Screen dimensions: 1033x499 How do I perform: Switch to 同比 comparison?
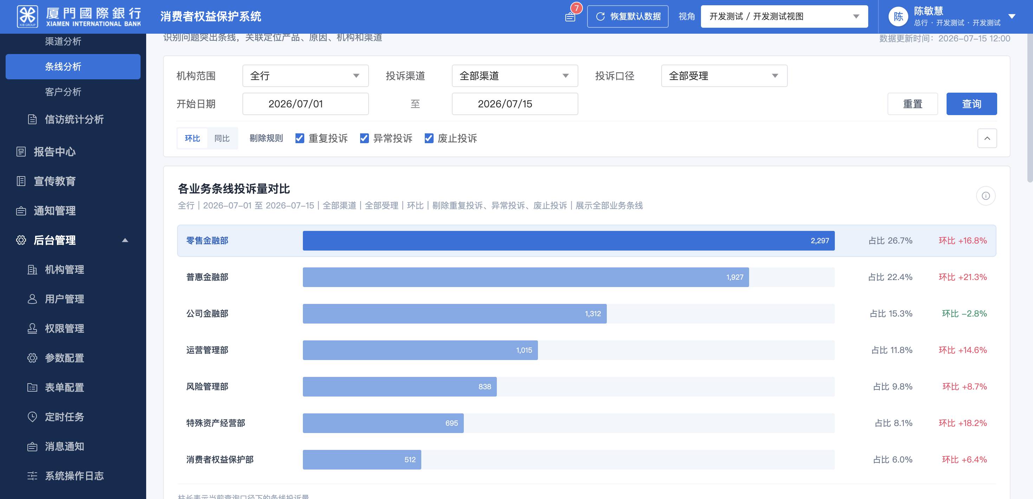(222, 138)
